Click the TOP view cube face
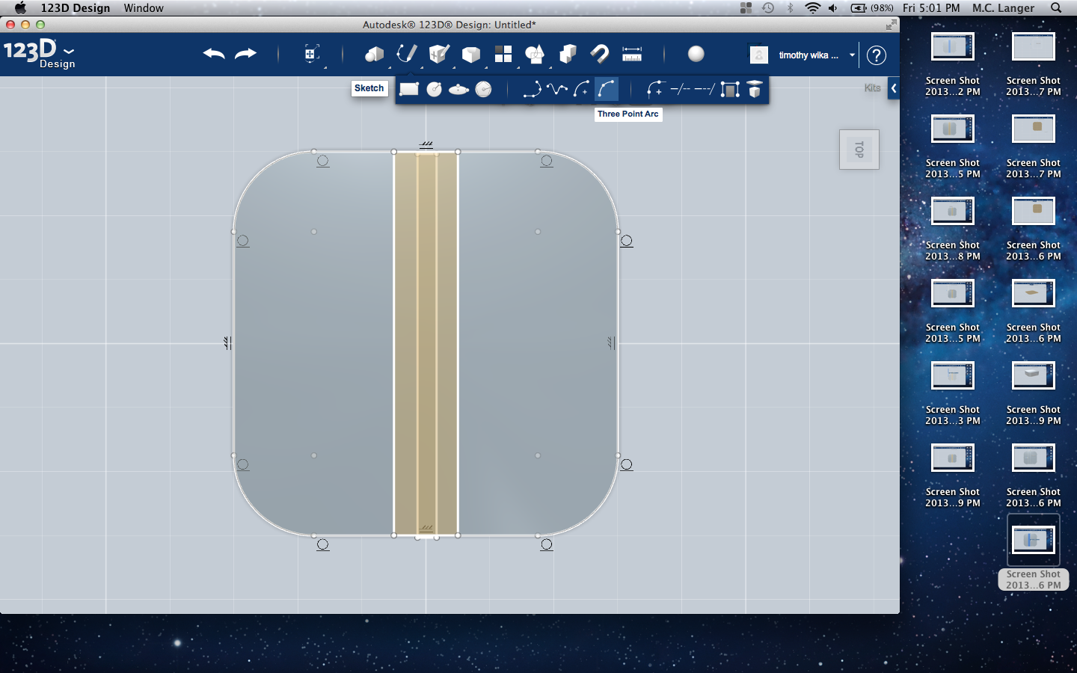The image size is (1077, 673). tap(859, 150)
